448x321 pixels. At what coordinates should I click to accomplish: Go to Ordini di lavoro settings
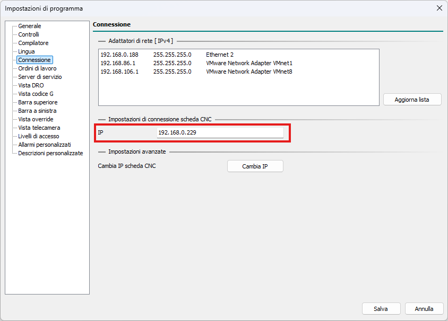click(37, 68)
